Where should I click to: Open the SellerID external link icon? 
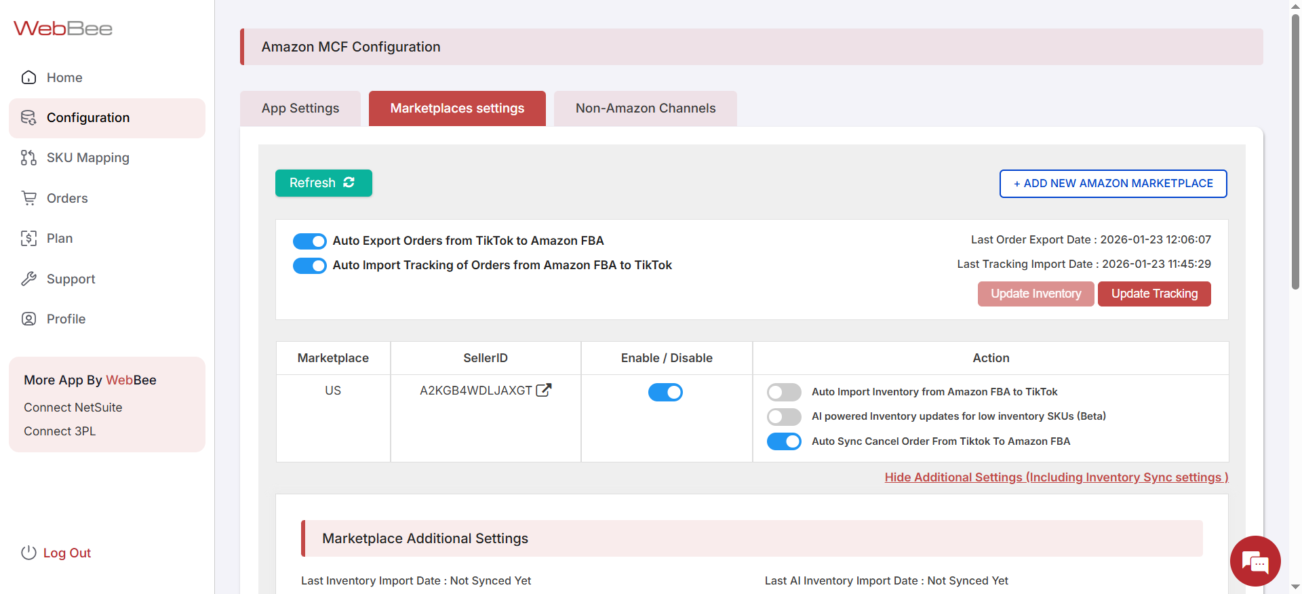pos(543,390)
